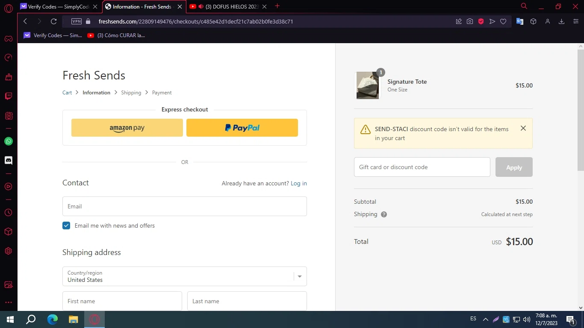Click the Payment breadcrumb step
The height and width of the screenshot is (328, 584).
pyautogui.click(x=162, y=93)
